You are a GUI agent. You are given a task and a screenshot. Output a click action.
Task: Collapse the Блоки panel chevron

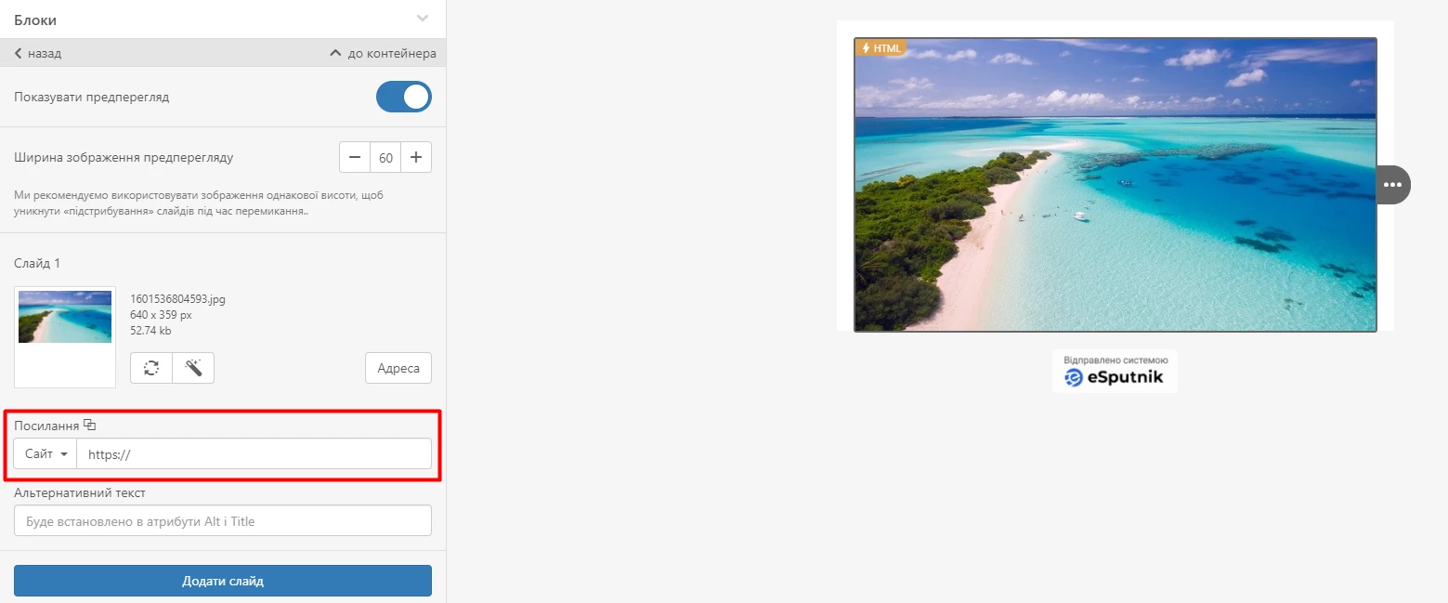tap(423, 19)
